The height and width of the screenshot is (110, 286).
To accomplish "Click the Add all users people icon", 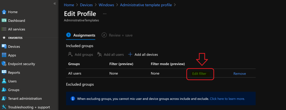I will pos(99,54).
